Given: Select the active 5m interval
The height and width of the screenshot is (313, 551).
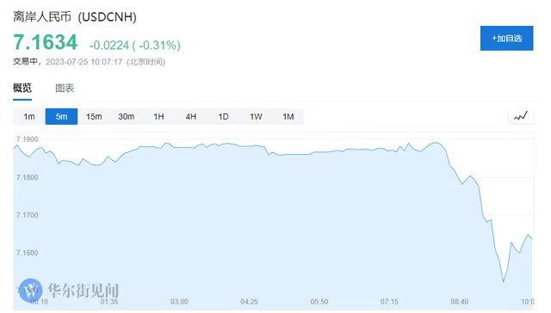Looking at the screenshot, I should tap(61, 116).
